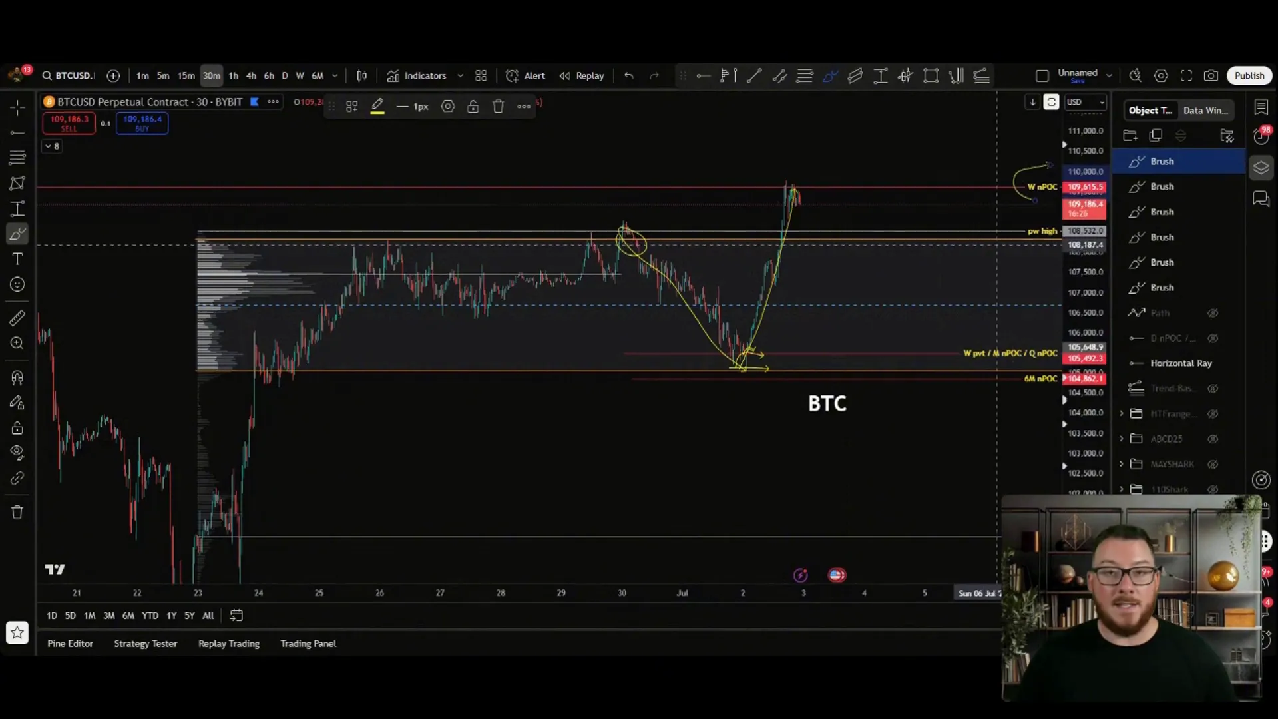Viewport: 1278px width, 719px height.
Task: Select the trend line tool in favorites bar
Action: click(x=754, y=76)
